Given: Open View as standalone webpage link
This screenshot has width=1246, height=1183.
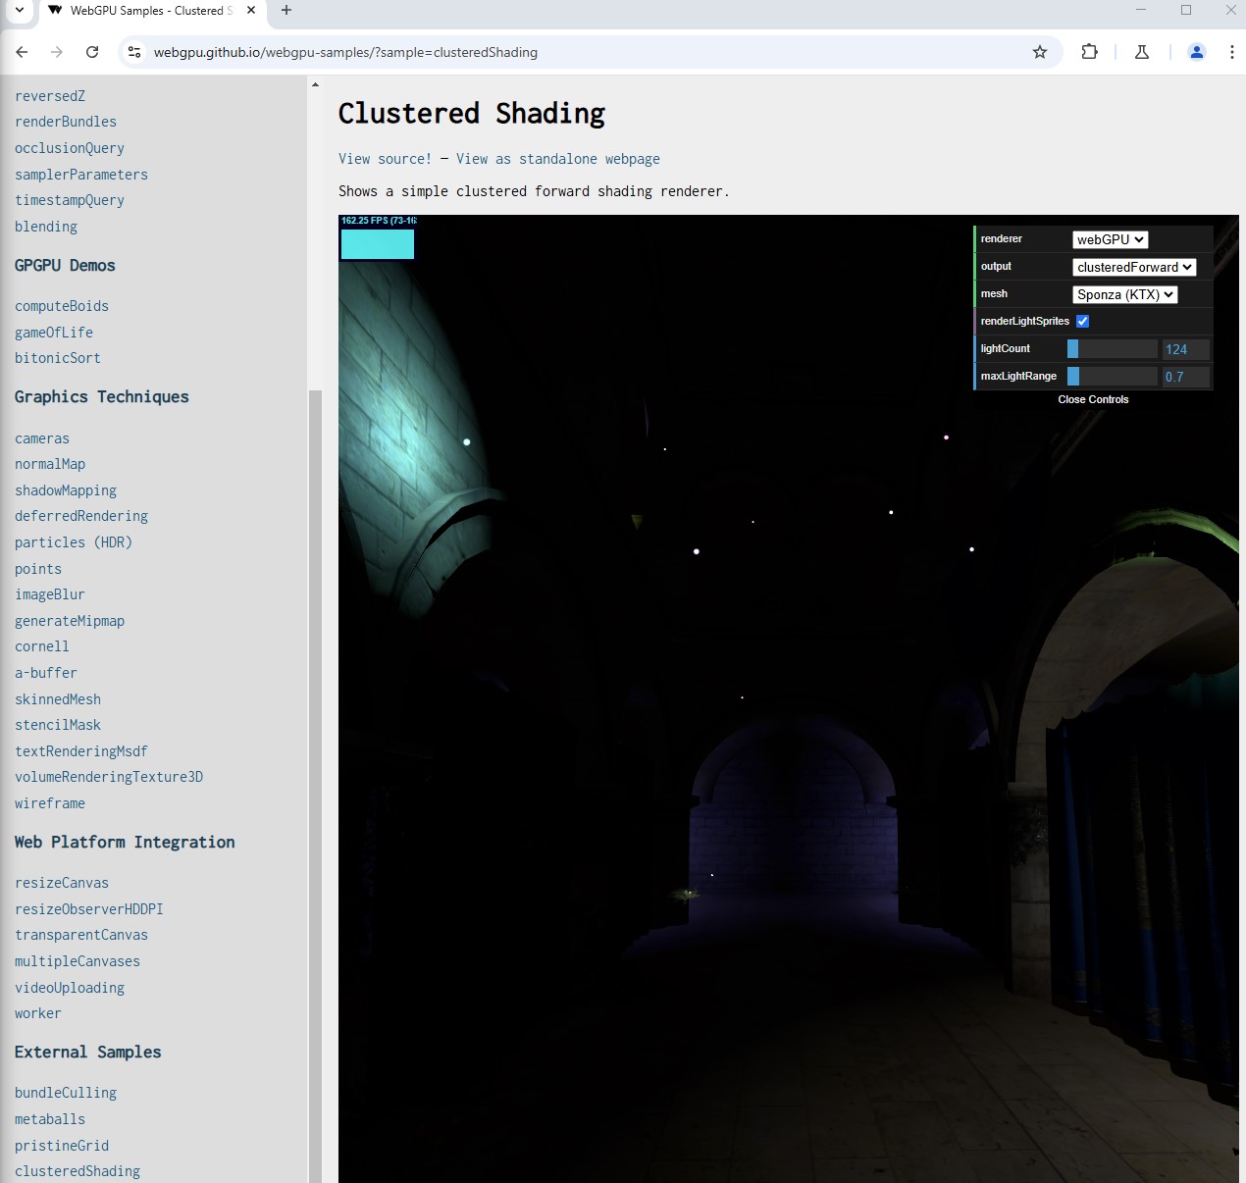Looking at the screenshot, I should [557, 159].
